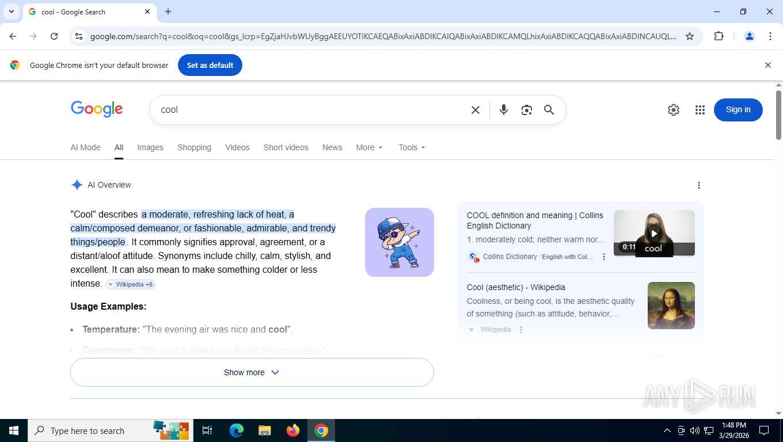Search by image with camera icon

(x=526, y=110)
